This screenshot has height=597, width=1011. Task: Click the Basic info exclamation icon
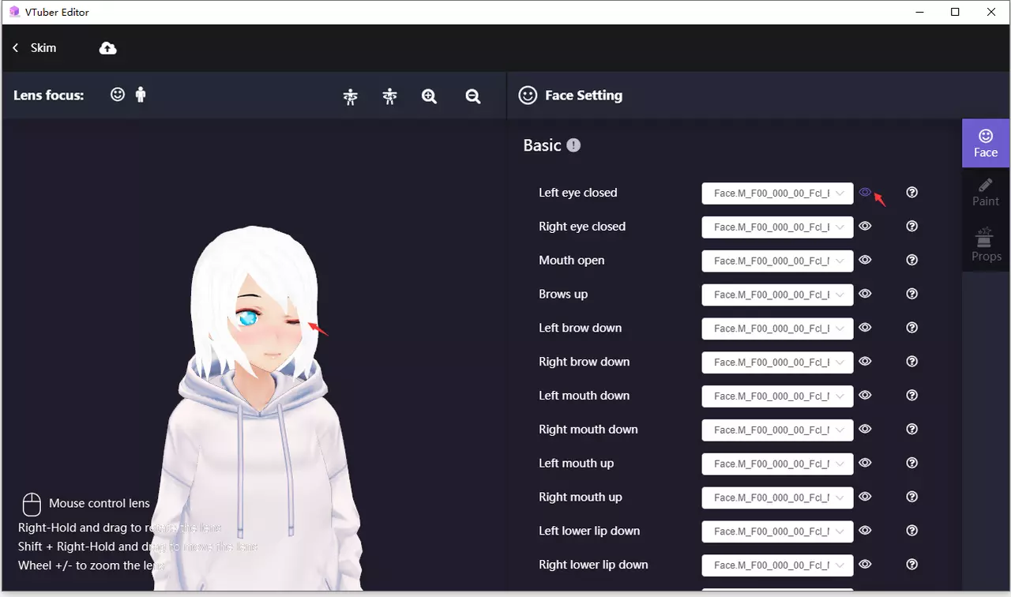pos(573,145)
